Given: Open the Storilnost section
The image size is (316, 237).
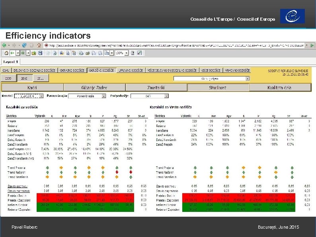Looking at the screenshot, I should coord(218,88).
